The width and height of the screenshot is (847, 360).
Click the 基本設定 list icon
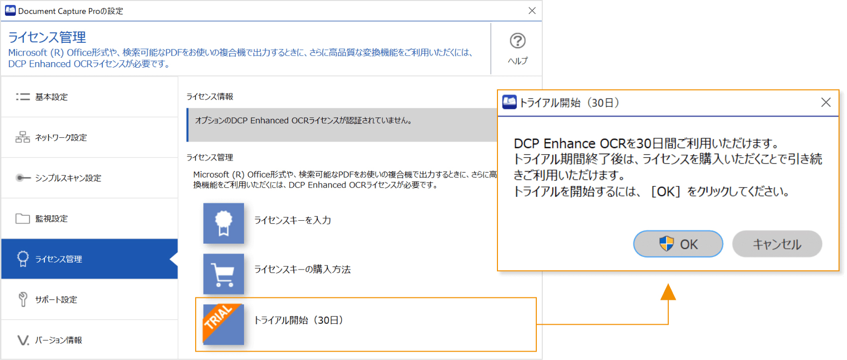tap(23, 97)
